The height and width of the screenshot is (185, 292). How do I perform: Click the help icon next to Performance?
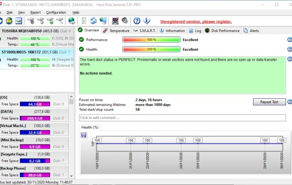point(290,39)
